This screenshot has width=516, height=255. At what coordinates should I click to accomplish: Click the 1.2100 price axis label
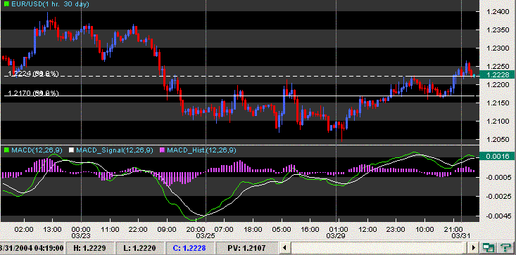coord(498,122)
